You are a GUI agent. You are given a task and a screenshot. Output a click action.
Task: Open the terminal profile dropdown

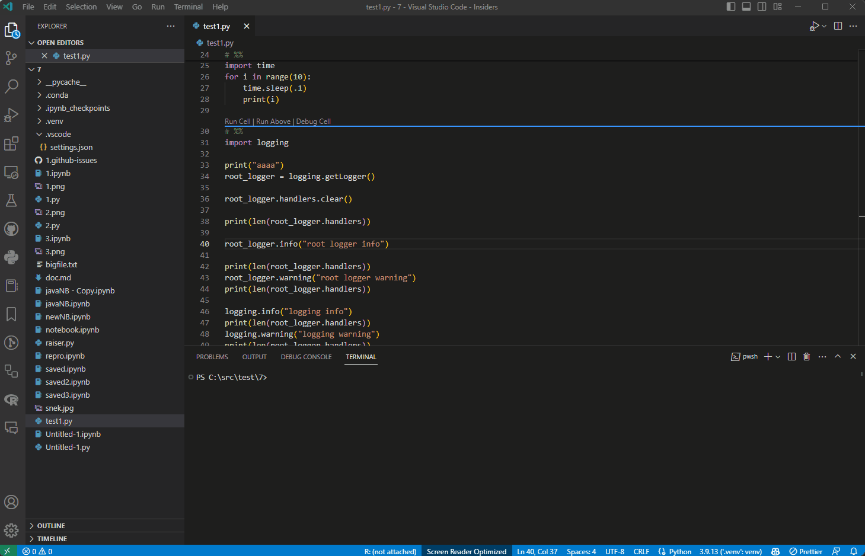click(779, 356)
